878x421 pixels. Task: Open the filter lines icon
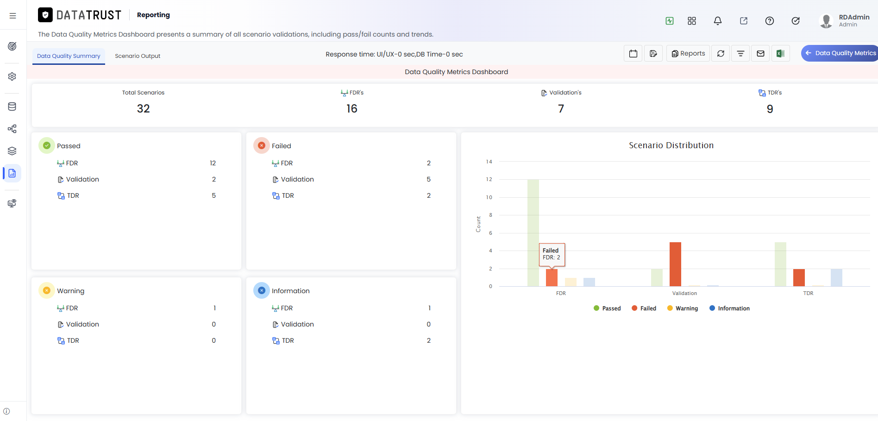740,54
